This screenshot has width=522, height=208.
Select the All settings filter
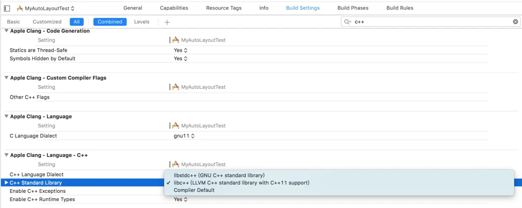coord(77,22)
